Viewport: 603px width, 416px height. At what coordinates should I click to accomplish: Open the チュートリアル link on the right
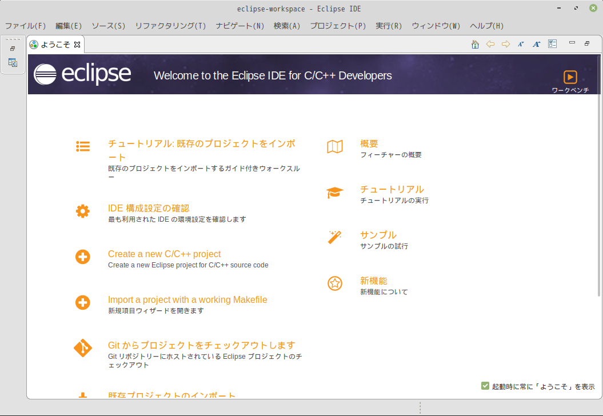pos(392,190)
